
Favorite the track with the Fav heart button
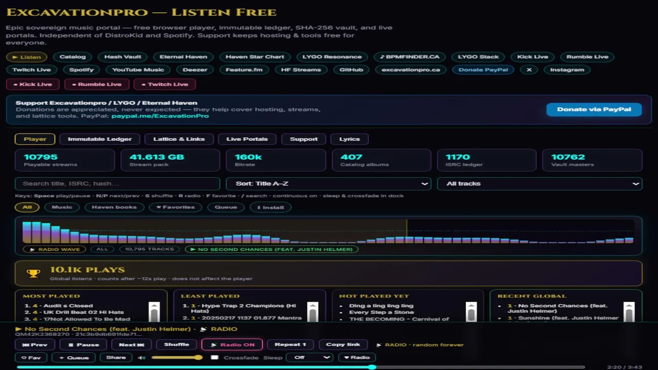pyautogui.click(x=31, y=358)
